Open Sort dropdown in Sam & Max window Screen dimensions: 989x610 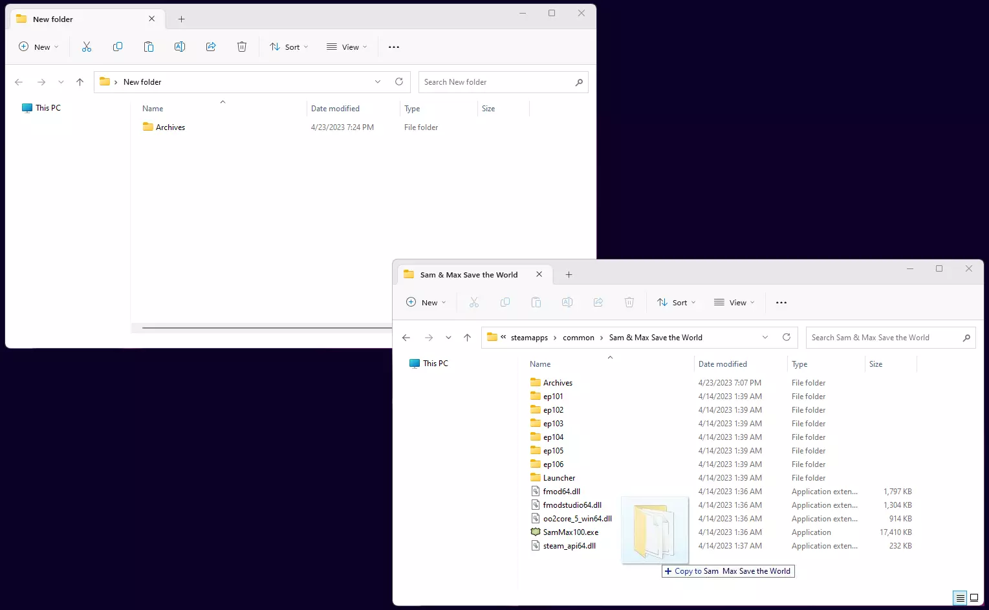pyautogui.click(x=677, y=302)
